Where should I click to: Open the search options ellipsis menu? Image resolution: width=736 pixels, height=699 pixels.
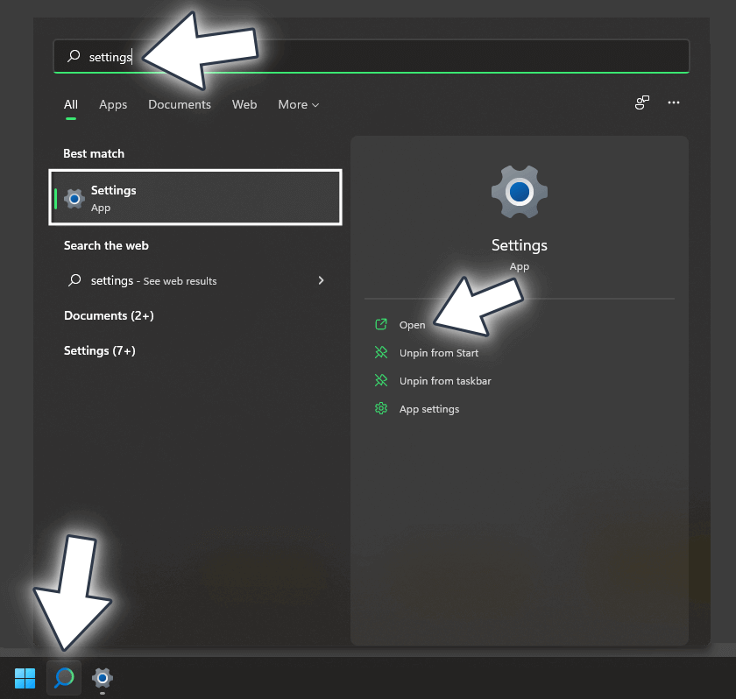[x=674, y=102]
